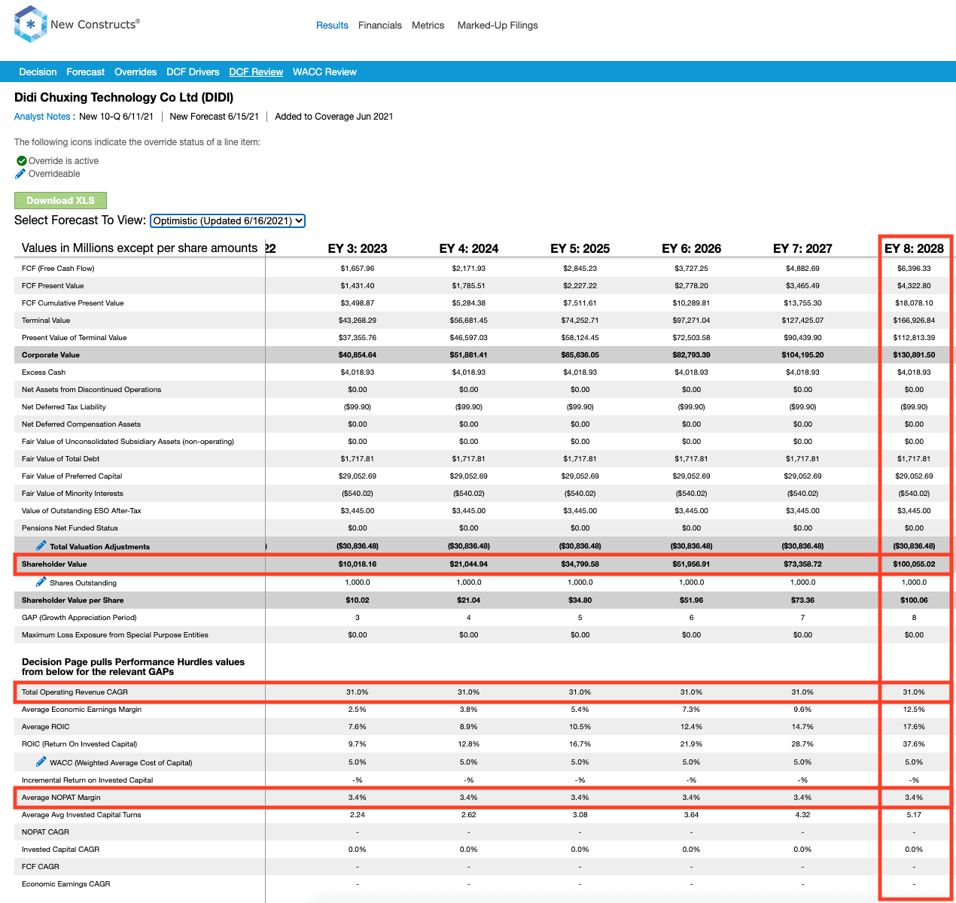Image resolution: width=956 pixels, height=903 pixels.
Task: Click the New Constructs logo
Action: point(77,24)
